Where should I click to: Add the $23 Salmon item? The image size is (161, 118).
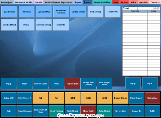click(x=9, y=12)
